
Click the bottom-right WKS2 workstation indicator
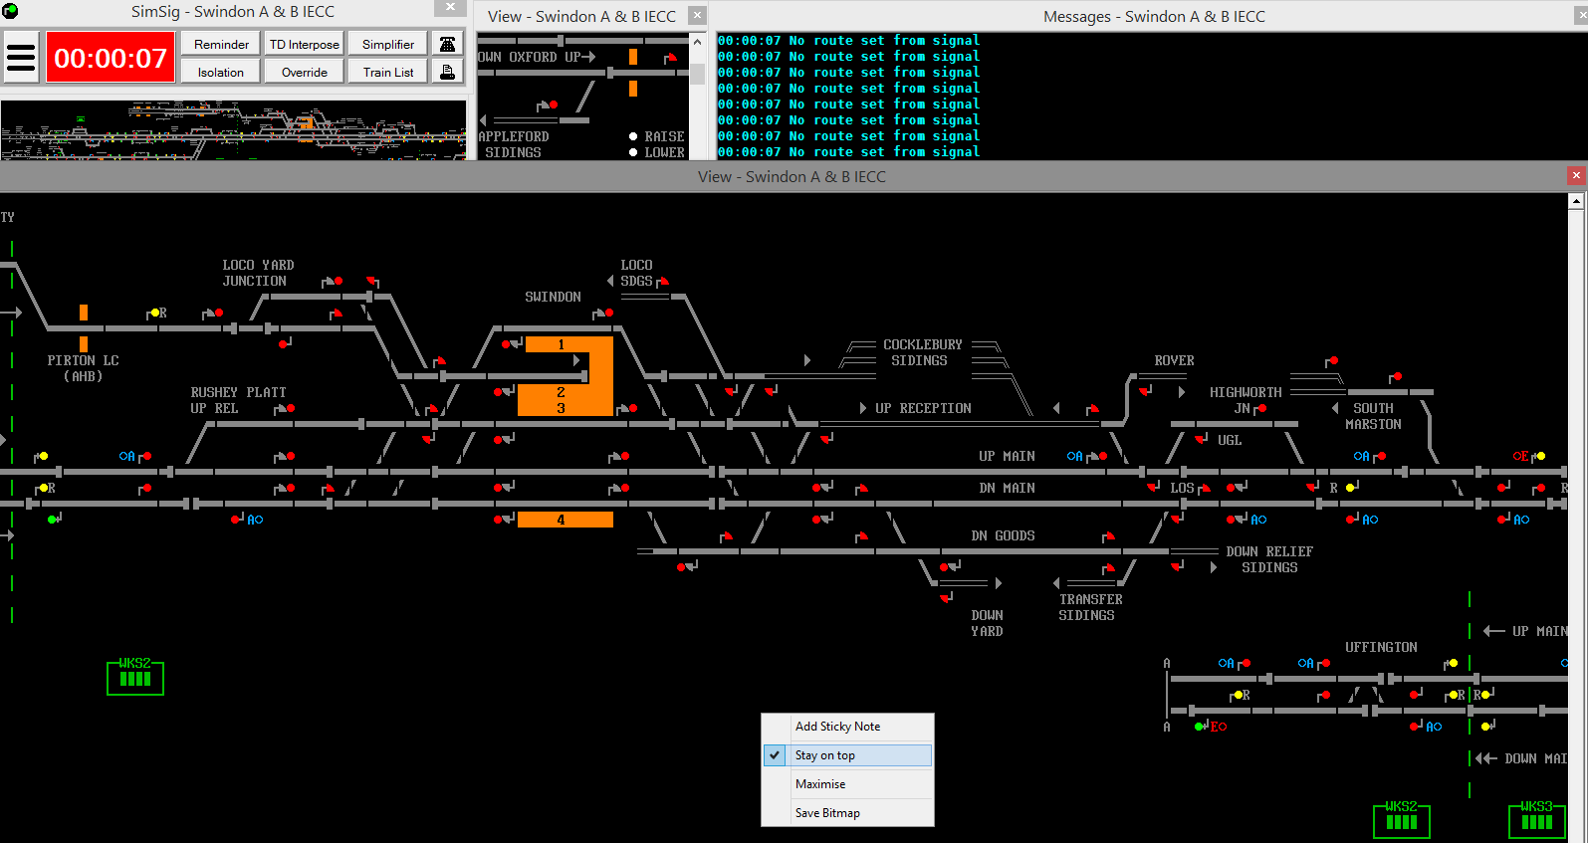(x=1401, y=819)
